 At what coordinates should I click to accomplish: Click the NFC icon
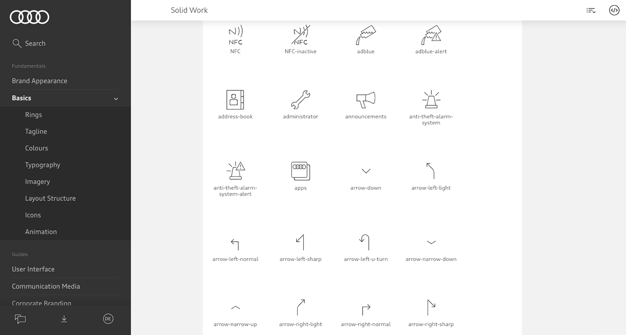(x=235, y=35)
